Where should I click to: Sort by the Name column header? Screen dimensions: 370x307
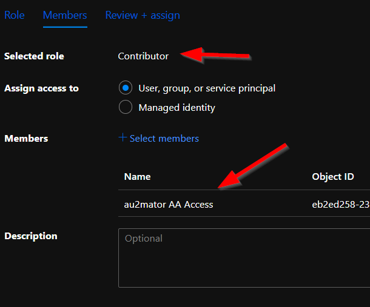click(137, 177)
